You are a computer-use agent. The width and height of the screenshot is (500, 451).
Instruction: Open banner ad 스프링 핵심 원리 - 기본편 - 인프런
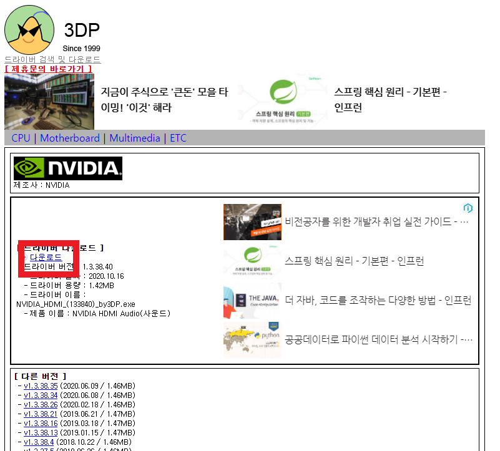pos(390,100)
